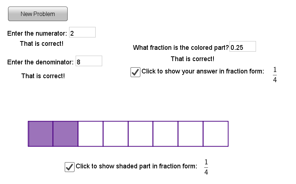Click the 'Enter the denominator:' label
296x184 pixels.
click(x=40, y=62)
